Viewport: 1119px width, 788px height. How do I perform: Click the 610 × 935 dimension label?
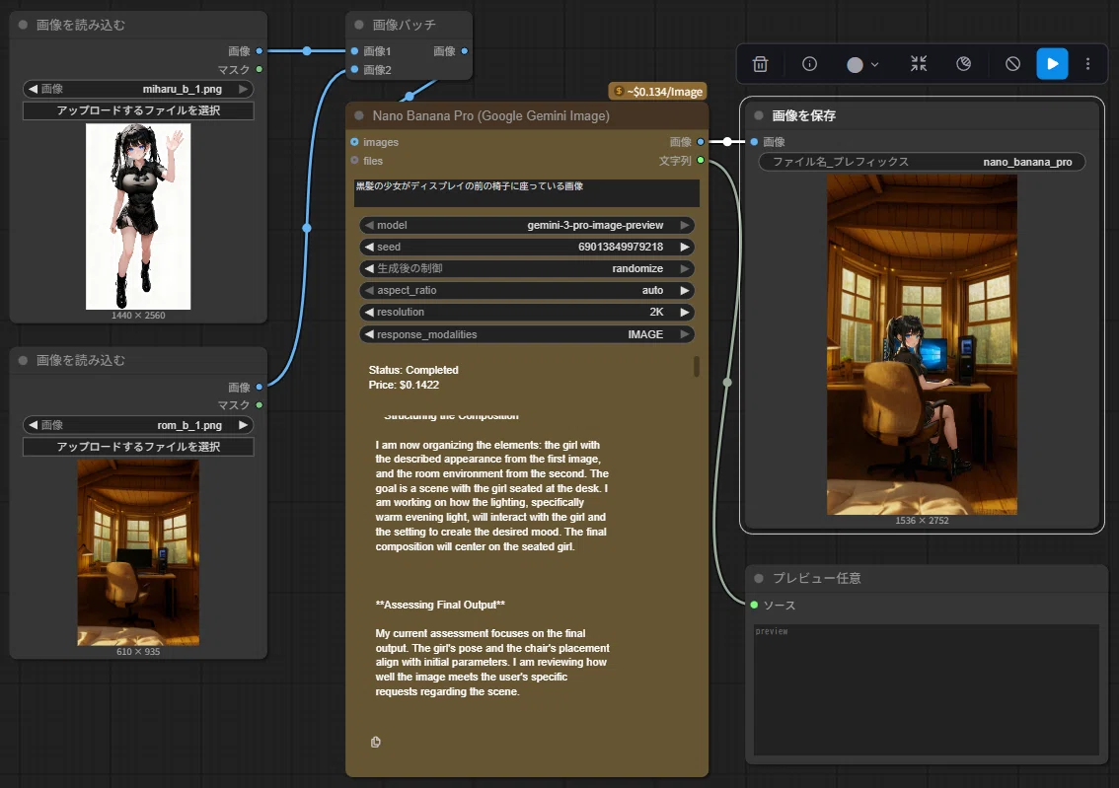(138, 652)
